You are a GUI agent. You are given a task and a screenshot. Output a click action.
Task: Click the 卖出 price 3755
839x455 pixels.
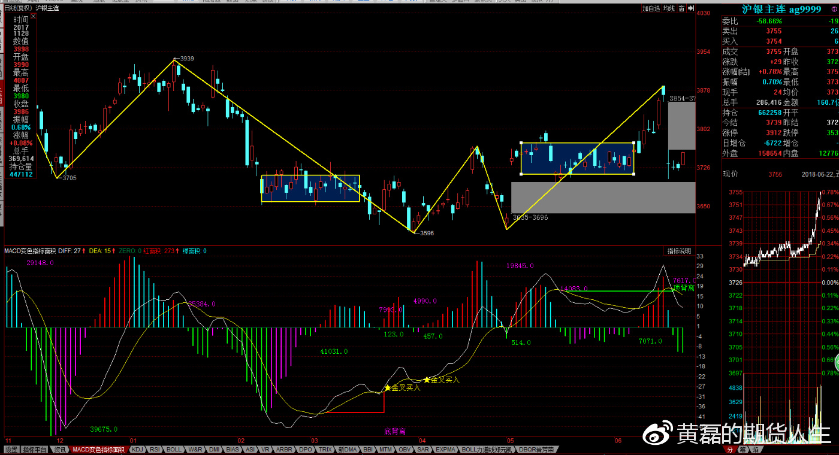[x=774, y=31]
